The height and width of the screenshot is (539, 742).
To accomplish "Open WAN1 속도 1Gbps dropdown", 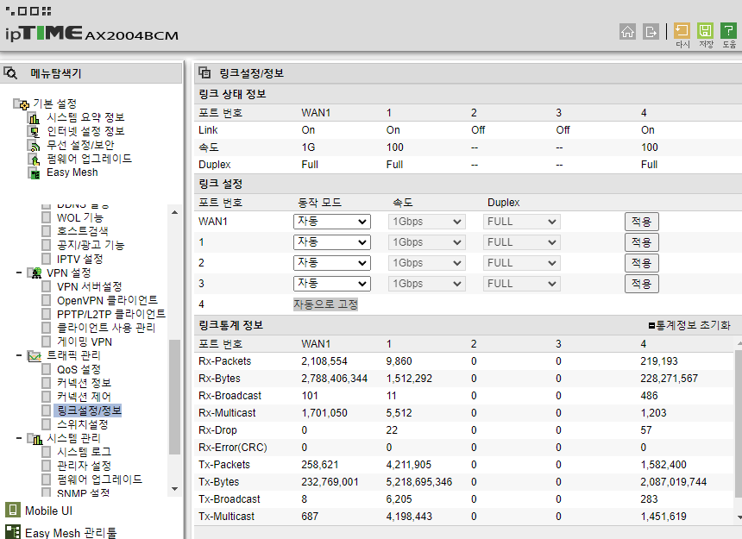I will tap(427, 222).
